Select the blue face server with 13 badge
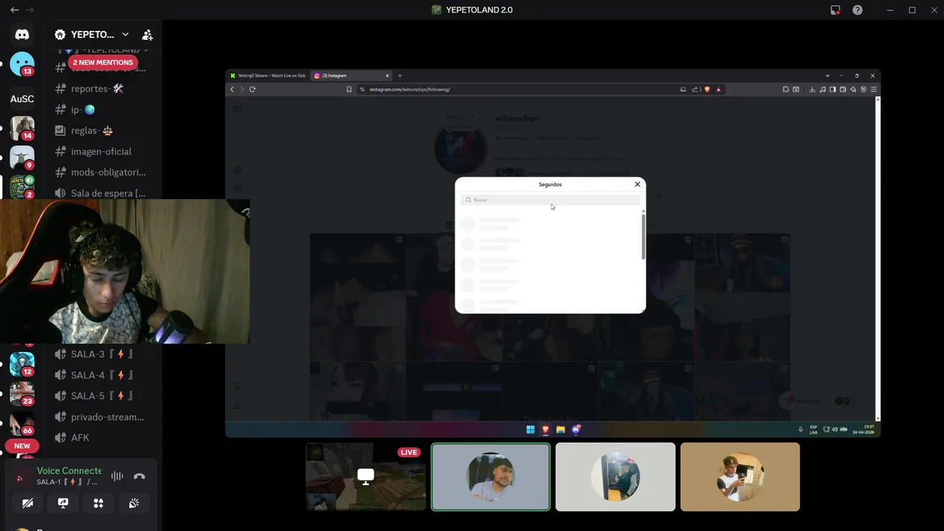Image resolution: width=944 pixels, height=531 pixels. coord(22,64)
